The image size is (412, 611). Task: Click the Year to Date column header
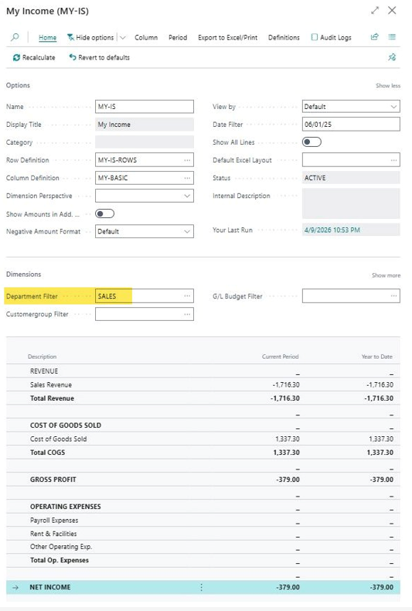376,357
